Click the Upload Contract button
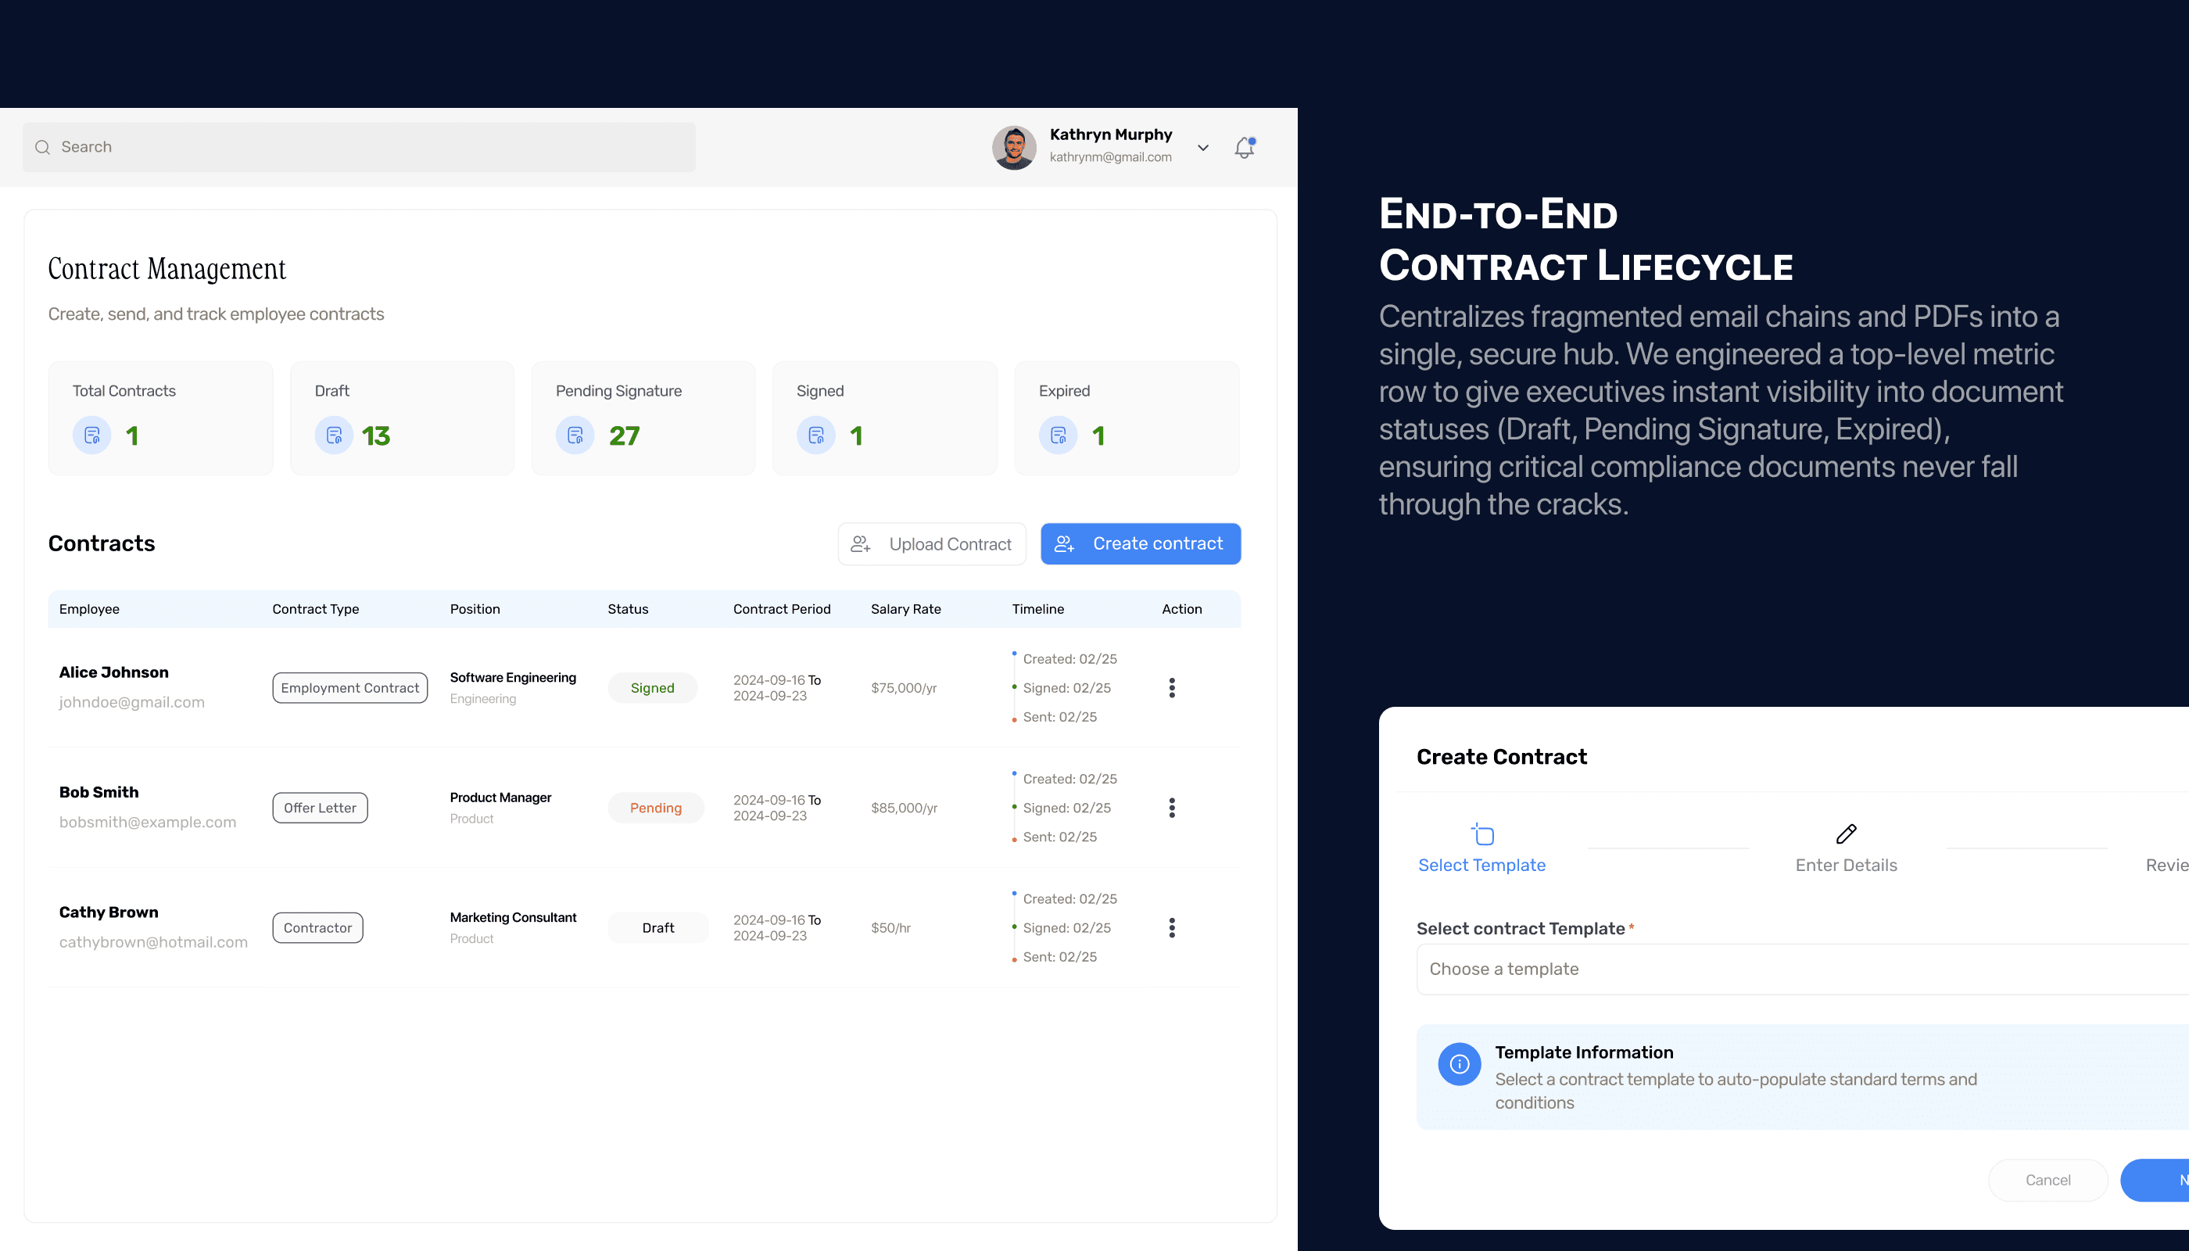This screenshot has width=2189, height=1251. pyautogui.click(x=931, y=544)
